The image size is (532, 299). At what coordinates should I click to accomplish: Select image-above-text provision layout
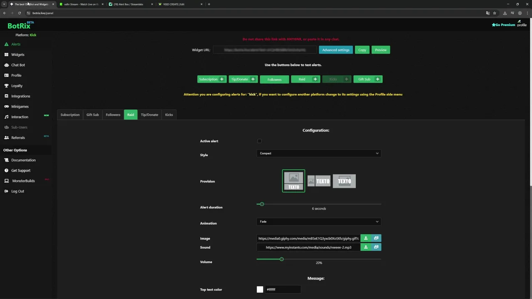click(293, 181)
